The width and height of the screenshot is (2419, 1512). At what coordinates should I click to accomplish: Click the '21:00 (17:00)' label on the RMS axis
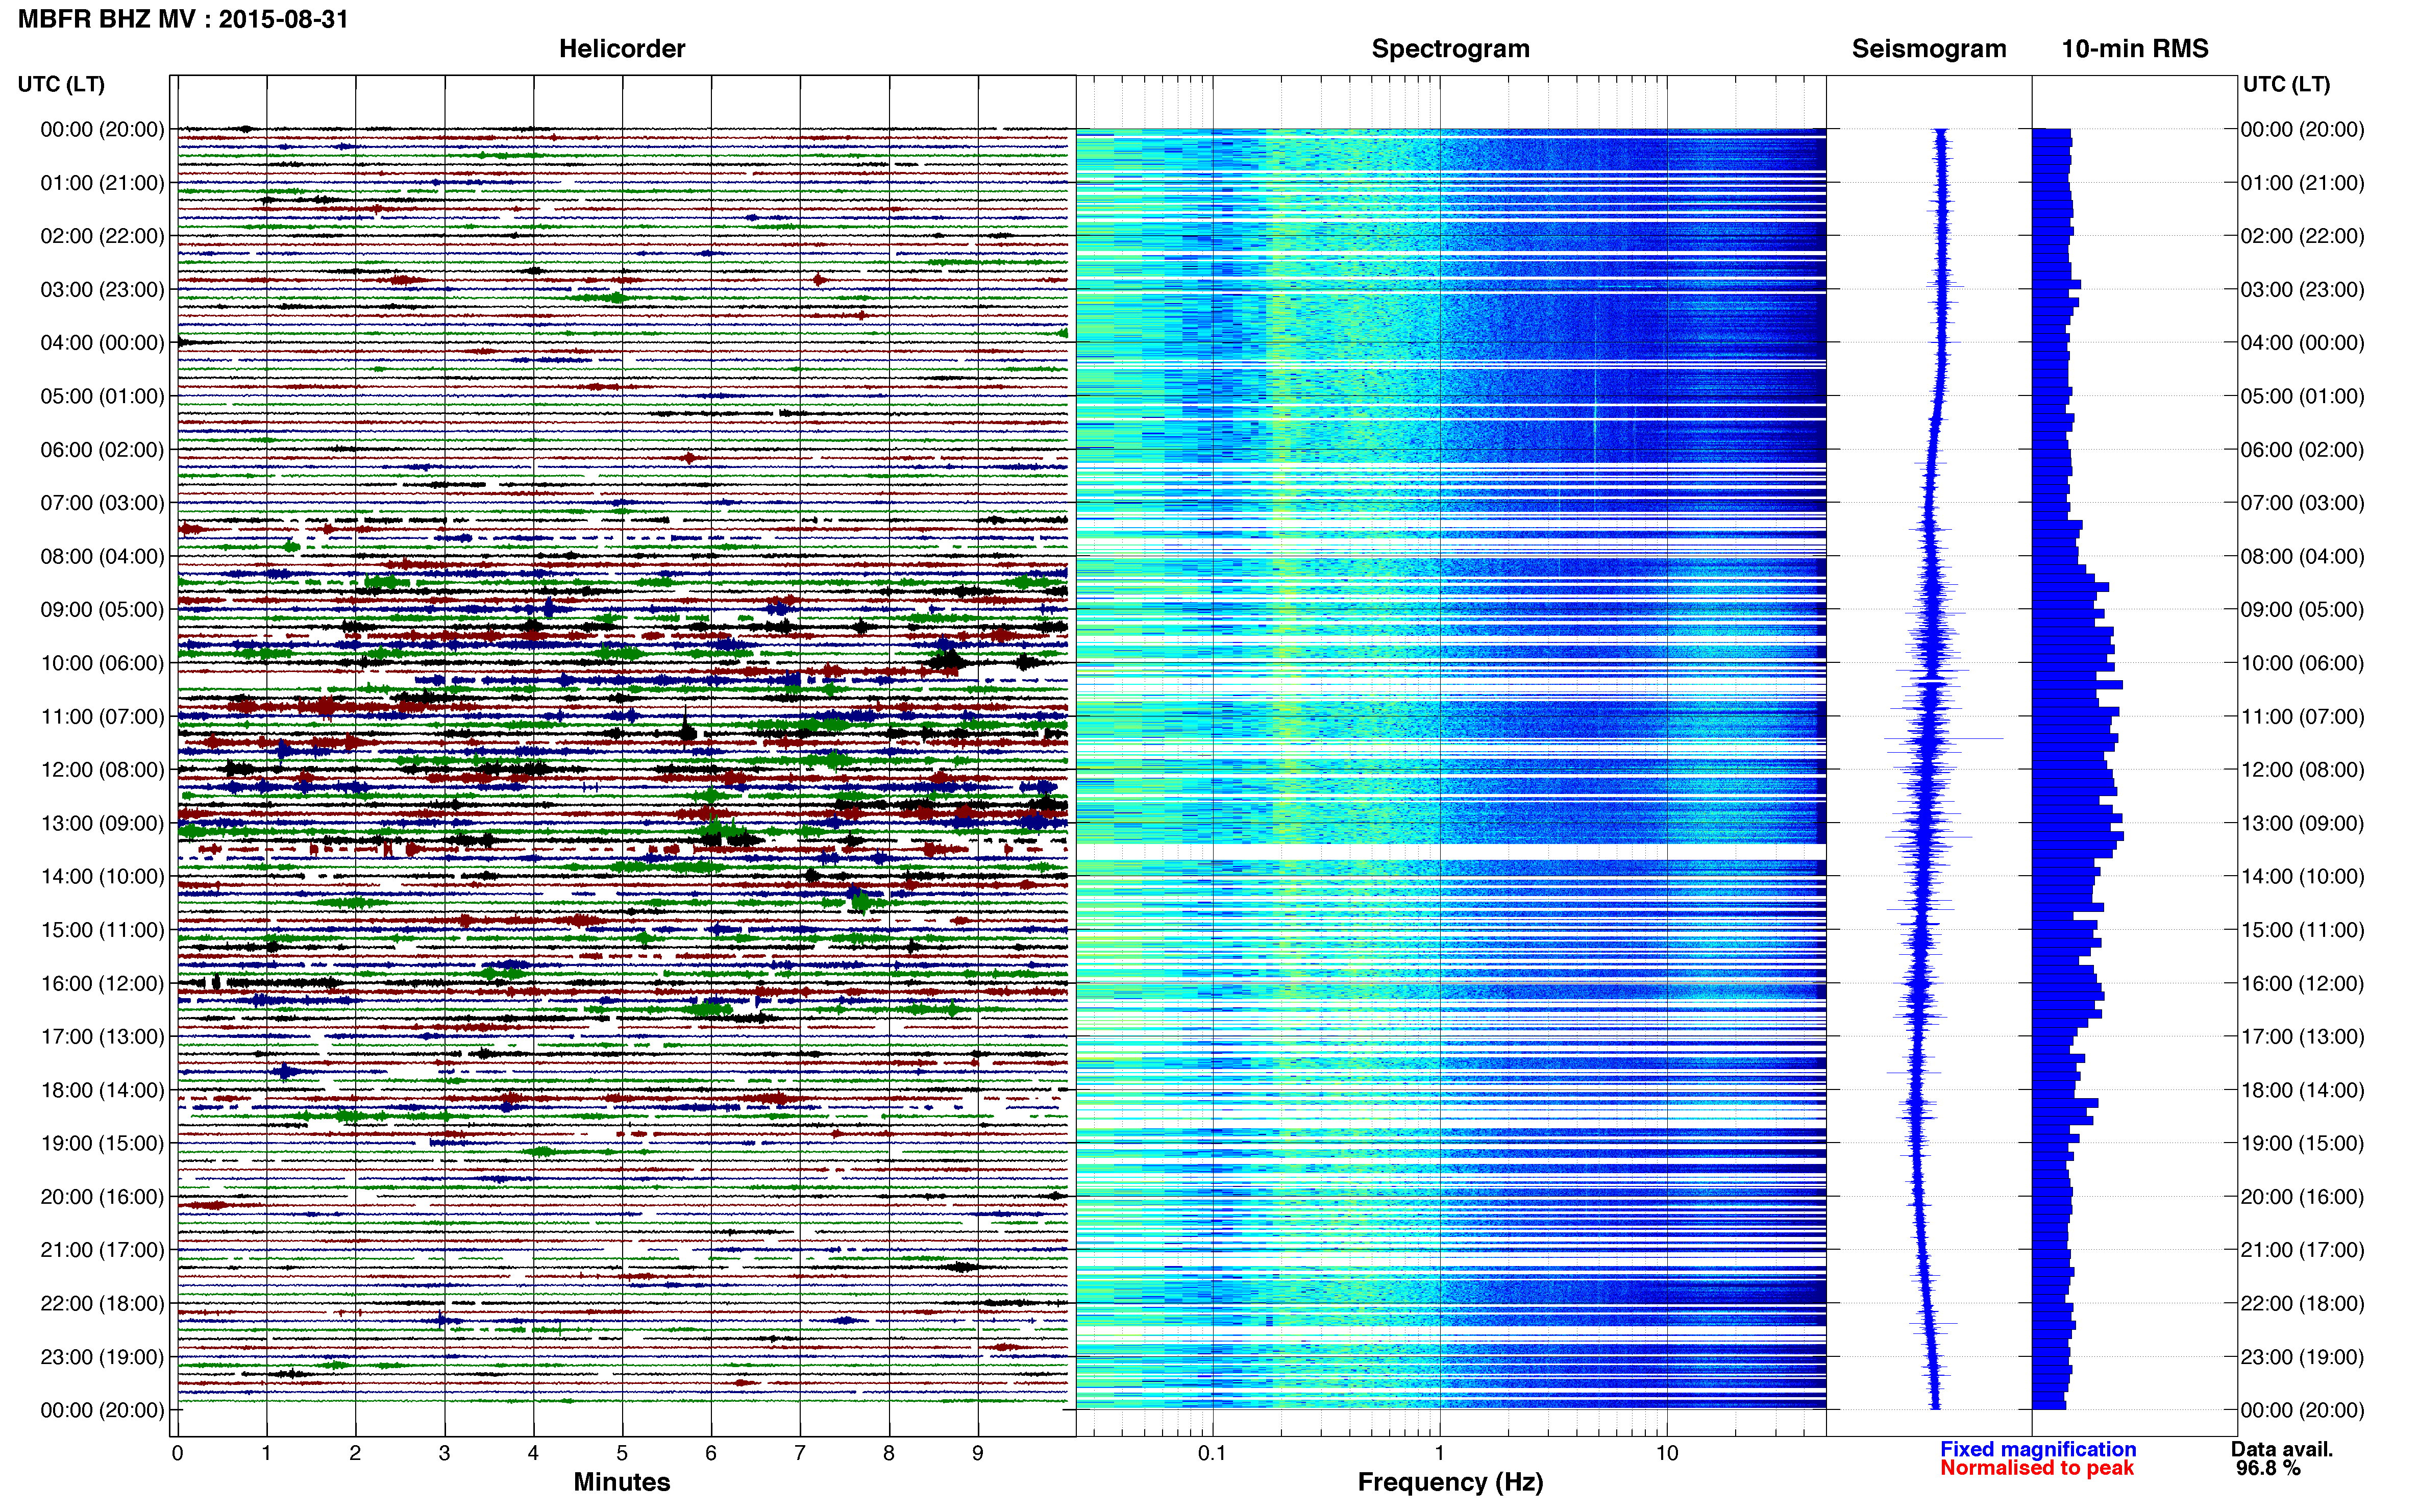click(x=2302, y=1250)
